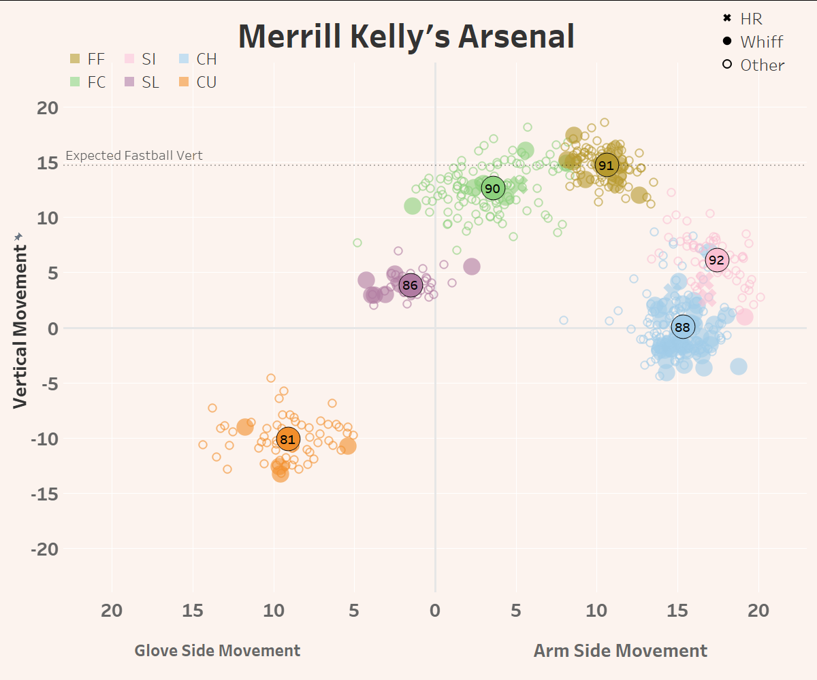Select the orange 81 mph curveball marker
Image resolution: width=817 pixels, height=680 pixels.
click(x=288, y=439)
